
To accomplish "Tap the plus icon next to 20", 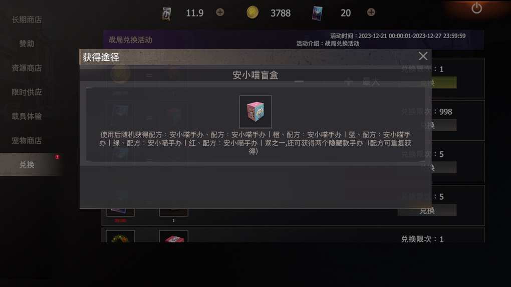I will pos(371,13).
